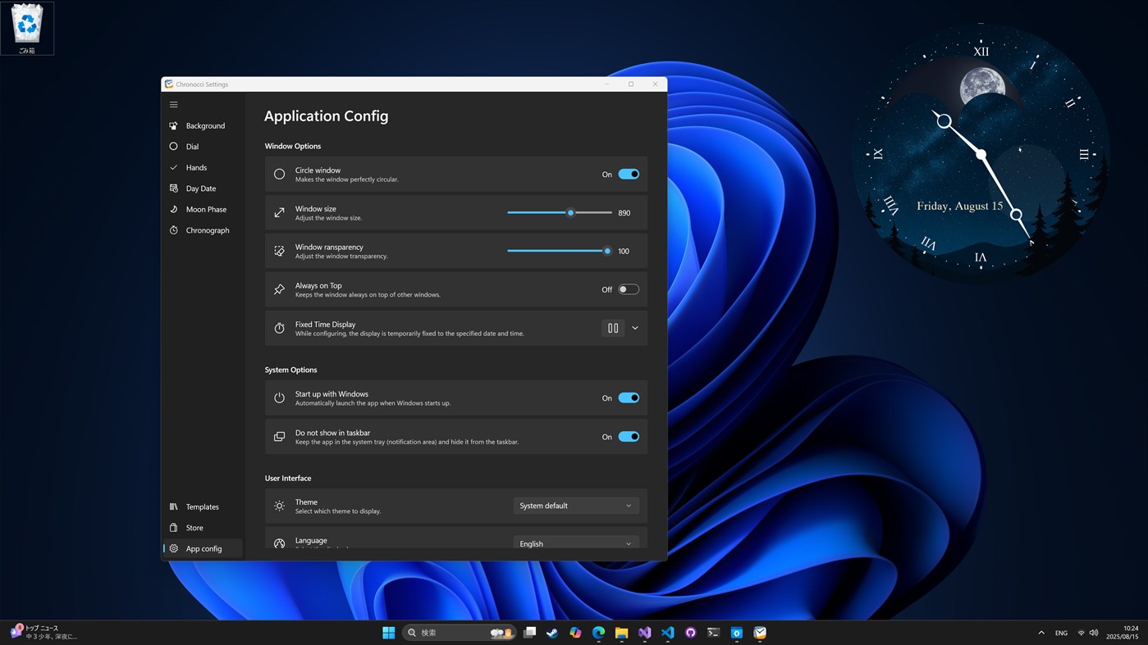The height and width of the screenshot is (645, 1148).
Task: Click the Templates library icon
Action: 174,506
